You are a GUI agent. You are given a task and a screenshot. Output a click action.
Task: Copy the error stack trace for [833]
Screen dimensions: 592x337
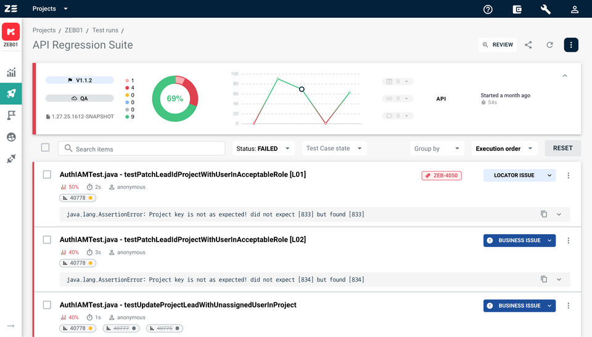(x=544, y=214)
